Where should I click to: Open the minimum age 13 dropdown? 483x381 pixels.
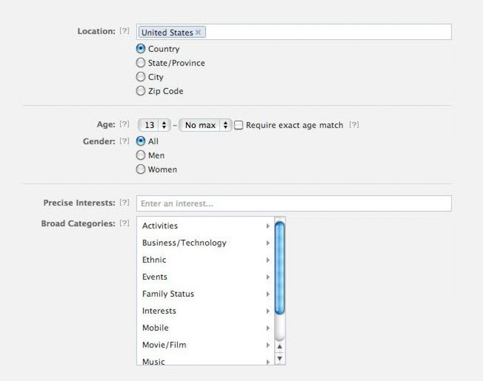[x=155, y=125]
